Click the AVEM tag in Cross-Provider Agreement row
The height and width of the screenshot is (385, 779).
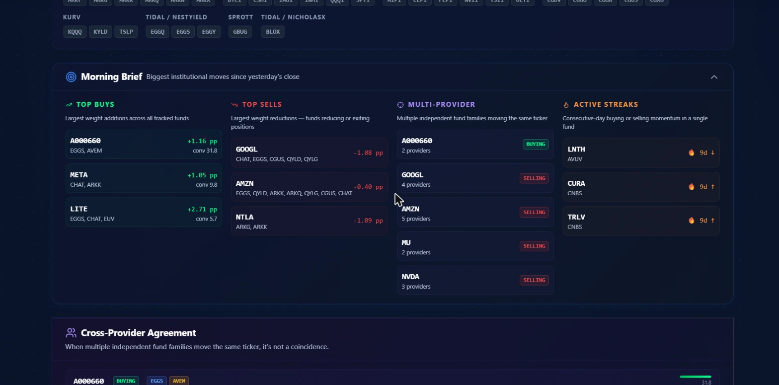click(179, 381)
